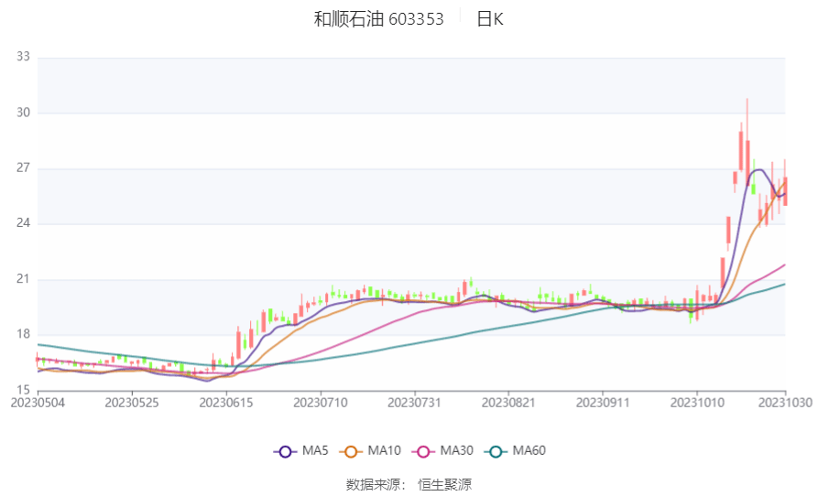Open the 恒生聚源 data source text
This screenshot has width=818, height=496.
point(444,484)
